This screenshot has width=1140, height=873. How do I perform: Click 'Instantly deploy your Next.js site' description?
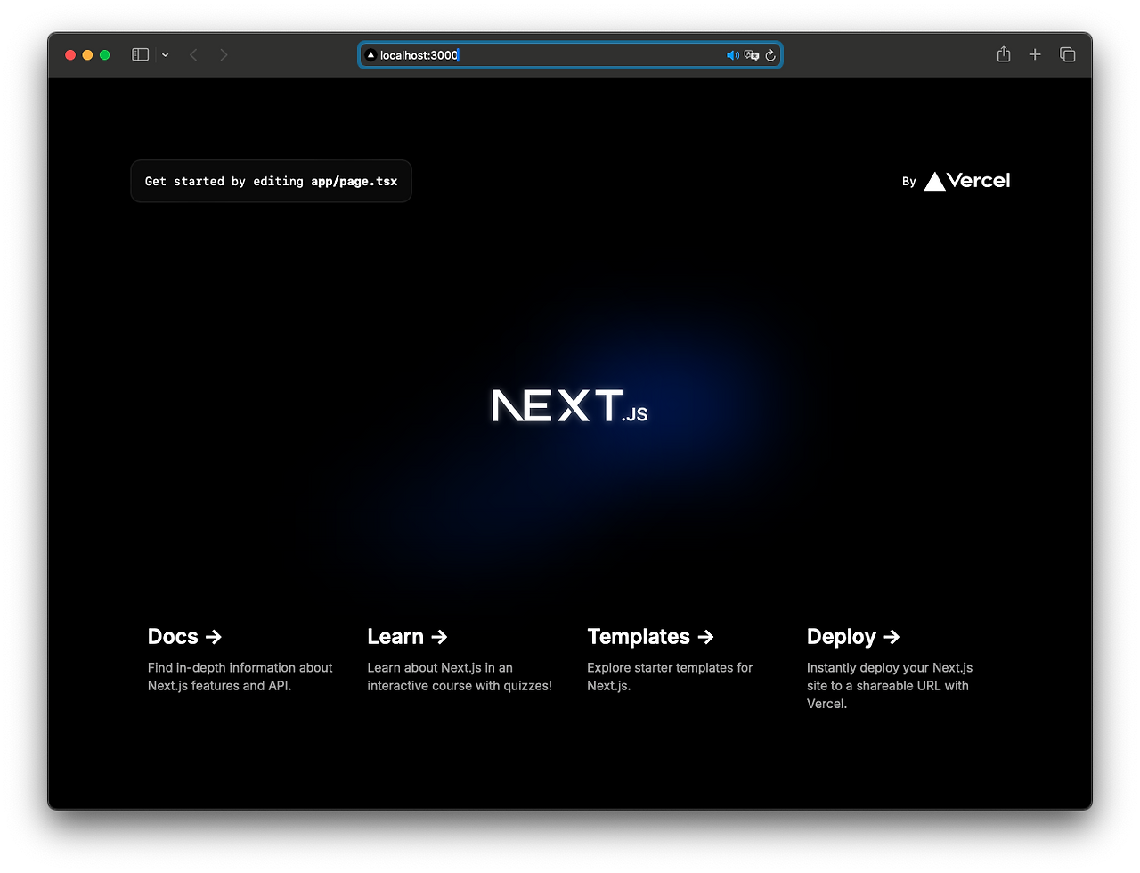(890, 686)
